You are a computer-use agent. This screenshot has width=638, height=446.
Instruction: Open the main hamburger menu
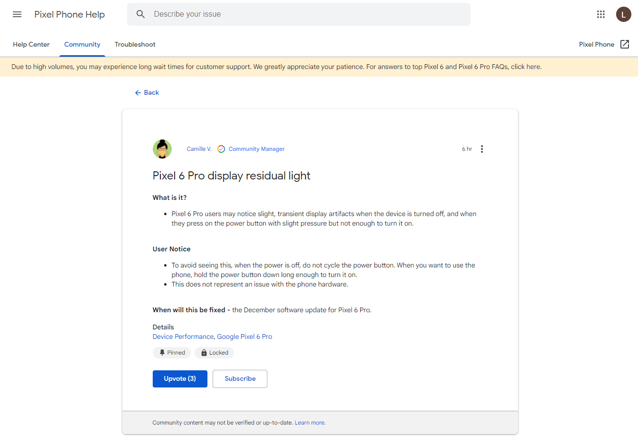(17, 14)
